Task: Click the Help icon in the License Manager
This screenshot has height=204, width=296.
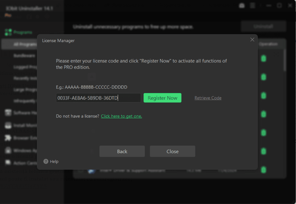Action: click(x=46, y=161)
